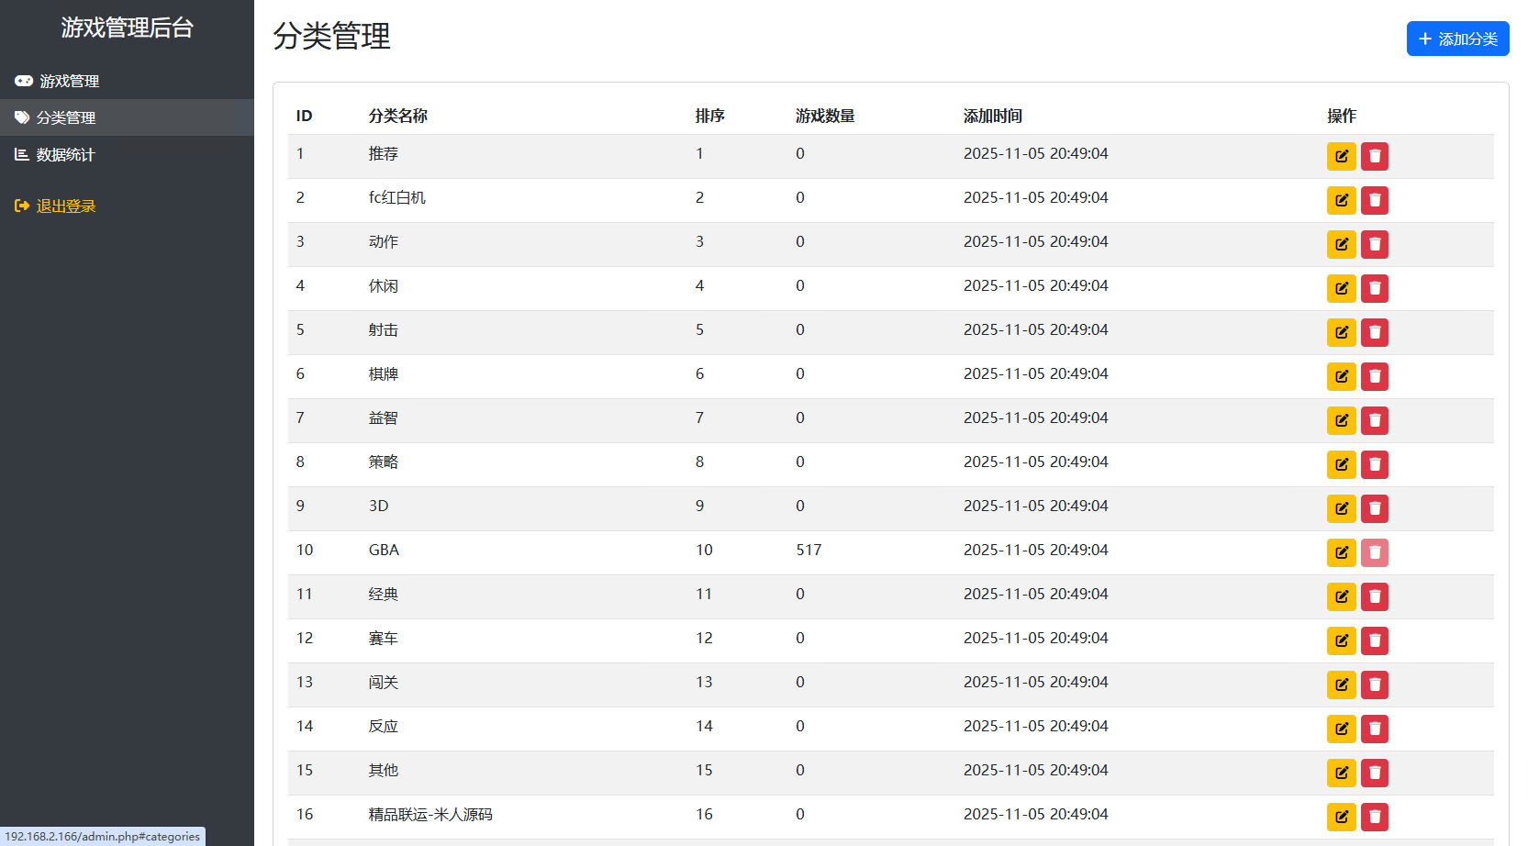The image size is (1528, 846).
Task: Delete the 赛车 category
Action: (x=1374, y=640)
